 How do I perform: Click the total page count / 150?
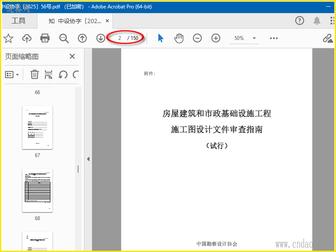(133, 38)
